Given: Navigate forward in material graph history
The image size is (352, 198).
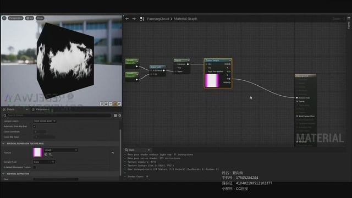Looking at the screenshot, I should 134,19.
